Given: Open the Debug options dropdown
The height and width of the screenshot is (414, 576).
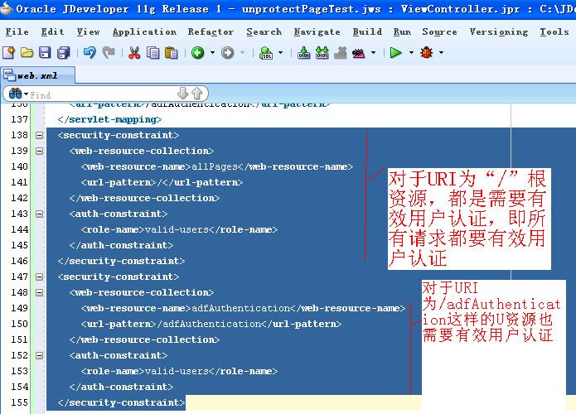Looking at the screenshot, I should tap(441, 53).
